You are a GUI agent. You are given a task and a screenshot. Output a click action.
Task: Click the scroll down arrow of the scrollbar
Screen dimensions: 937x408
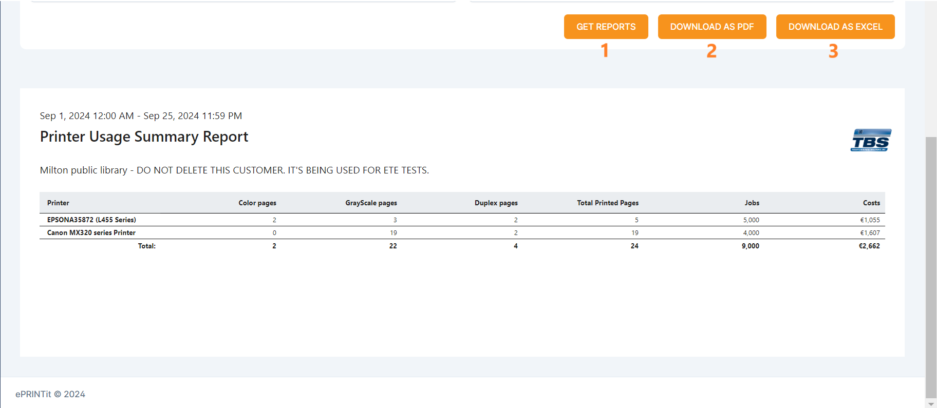click(931, 404)
